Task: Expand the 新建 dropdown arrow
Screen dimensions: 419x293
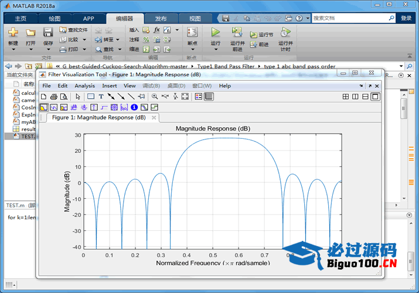Action: click(13, 49)
